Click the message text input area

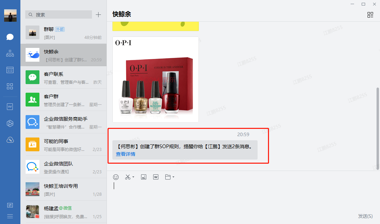click(243, 197)
